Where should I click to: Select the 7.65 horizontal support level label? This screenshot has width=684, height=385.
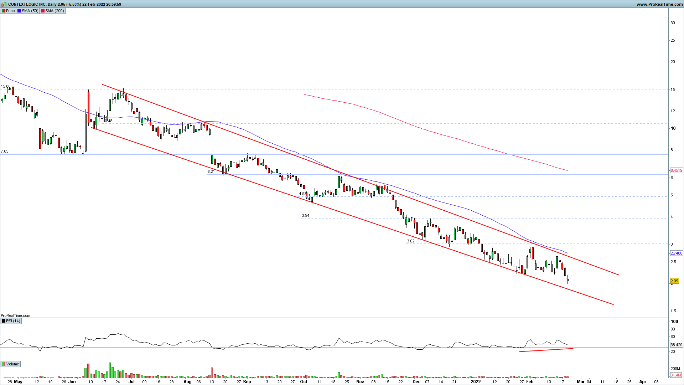coord(5,151)
